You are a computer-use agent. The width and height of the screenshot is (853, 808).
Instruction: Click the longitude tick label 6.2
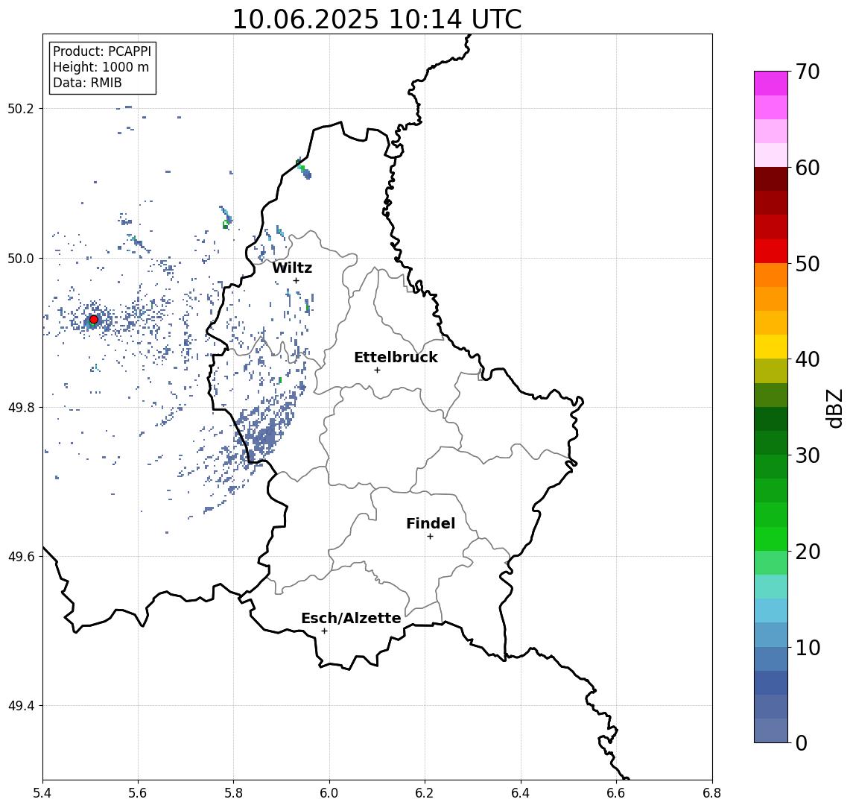tap(425, 793)
